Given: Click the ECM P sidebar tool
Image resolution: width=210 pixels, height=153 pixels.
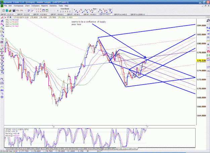Looking at the screenshot, I should [2, 52].
